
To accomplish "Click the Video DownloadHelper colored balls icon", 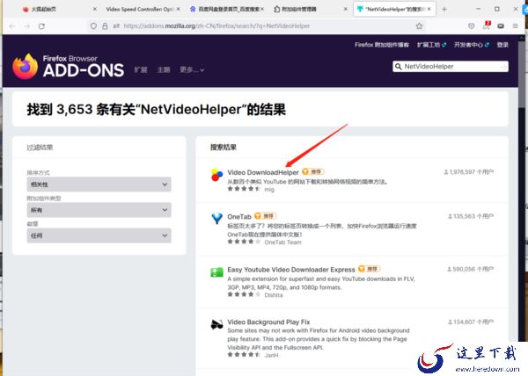I will tap(216, 175).
